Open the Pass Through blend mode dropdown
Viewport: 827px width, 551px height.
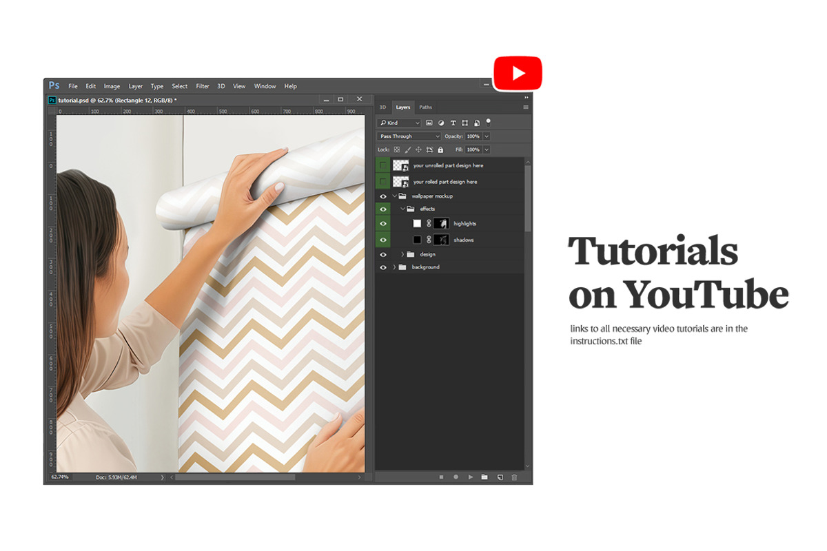click(409, 136)
